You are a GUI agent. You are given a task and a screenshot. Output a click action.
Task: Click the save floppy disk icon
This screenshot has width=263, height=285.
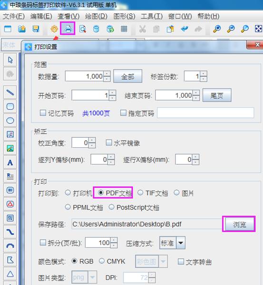[x=36, y=29]
